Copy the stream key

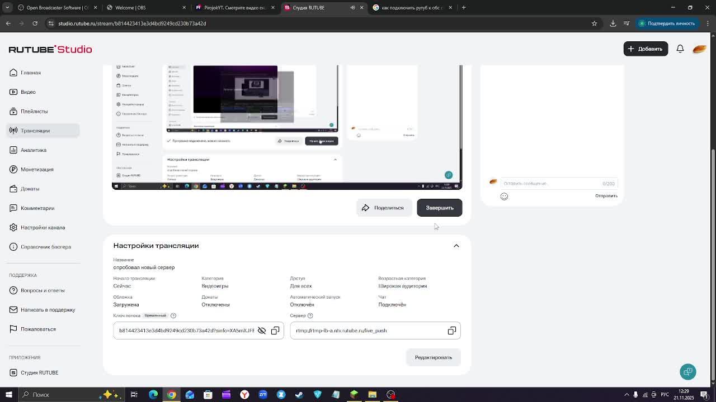pyautogui.click(x=275, y=331)
